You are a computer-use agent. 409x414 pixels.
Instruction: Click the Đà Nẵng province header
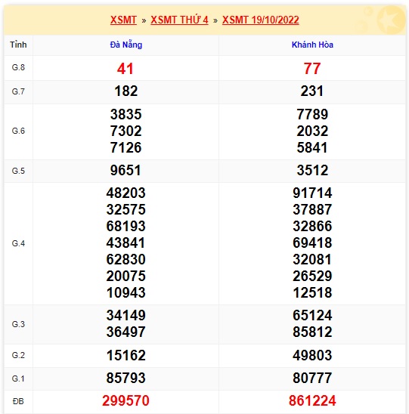(x=126, y=45)
